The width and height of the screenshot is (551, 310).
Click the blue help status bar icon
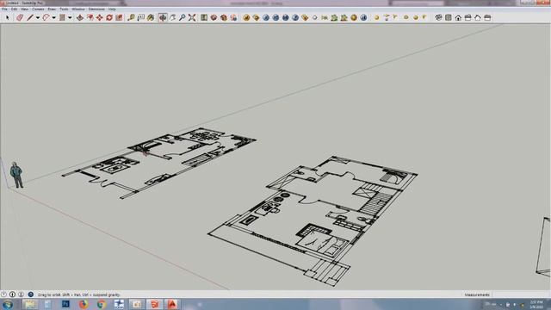click(x=31, y=294)
